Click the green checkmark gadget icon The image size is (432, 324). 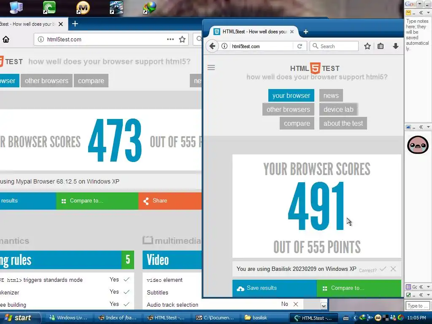408,295
